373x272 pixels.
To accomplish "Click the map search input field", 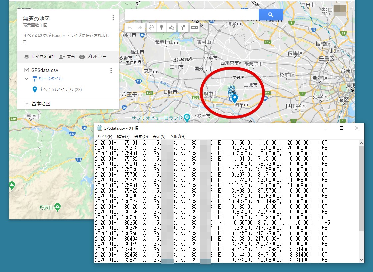I will (x=192, y=15).
